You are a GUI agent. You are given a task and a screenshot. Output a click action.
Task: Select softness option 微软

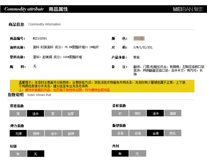[x=138, y=113]
